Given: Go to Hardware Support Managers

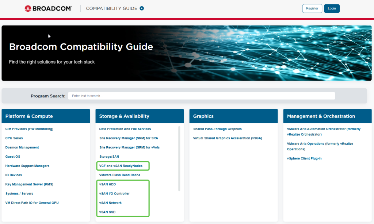Looking at the screenshot, I should click(27, 166).
